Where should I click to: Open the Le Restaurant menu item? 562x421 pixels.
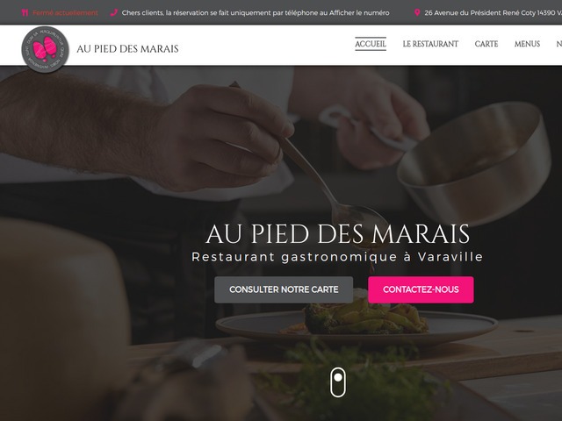(430, 44)
